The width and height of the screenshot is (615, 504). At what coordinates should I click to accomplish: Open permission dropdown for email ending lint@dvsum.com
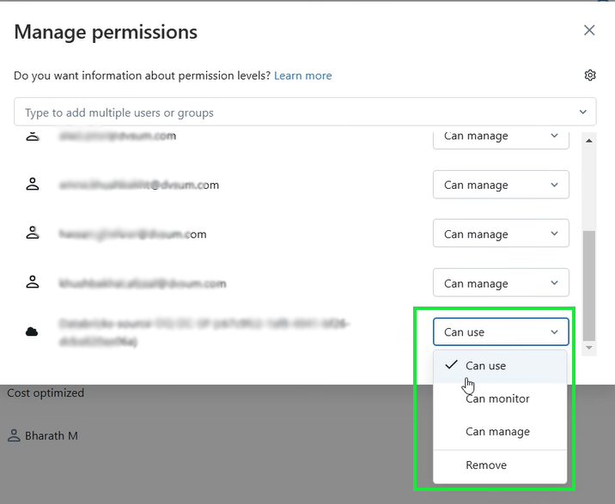(x=501, y=185)
